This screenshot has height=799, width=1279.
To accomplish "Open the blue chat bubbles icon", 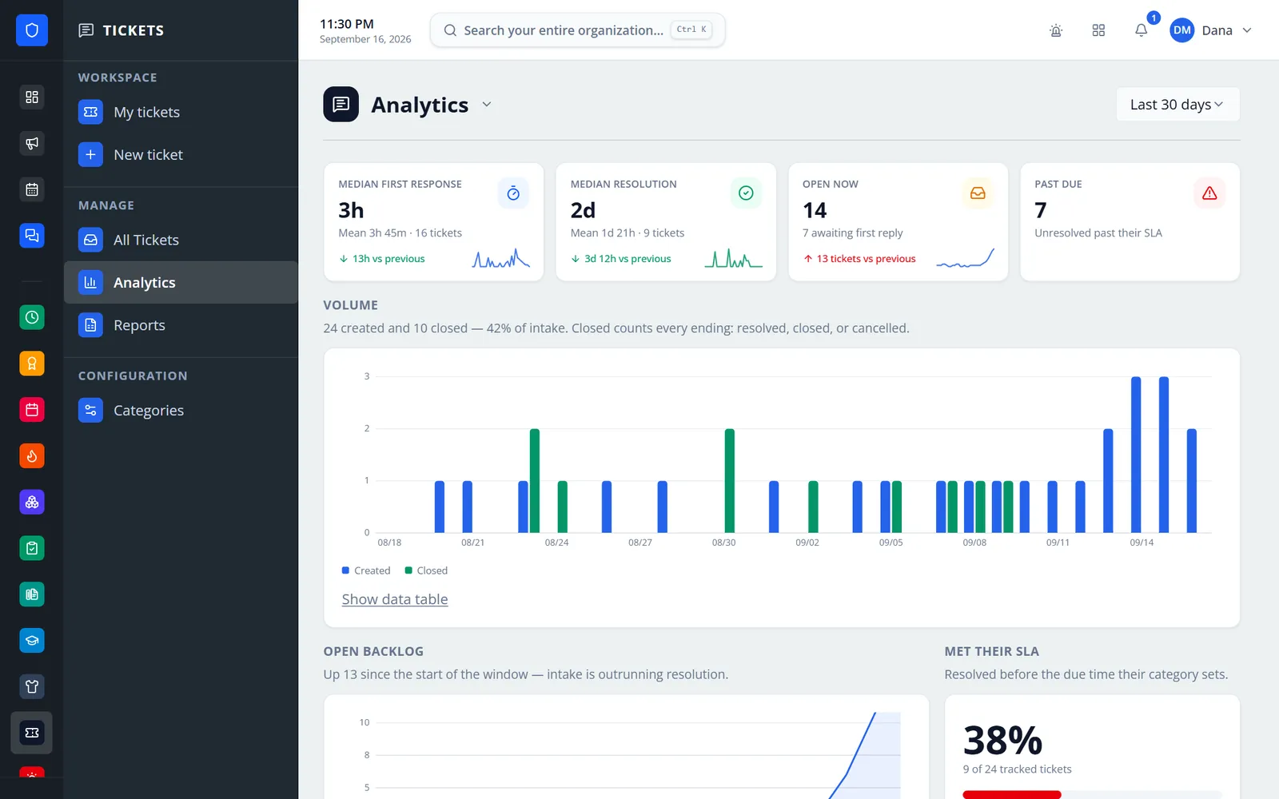I will click(x=32, y=236).
